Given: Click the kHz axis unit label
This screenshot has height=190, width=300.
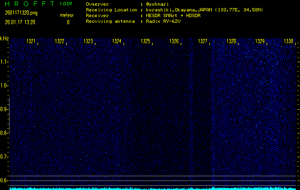Looking at the screenshot, I should pyautogui.click(x=4, y=38).
